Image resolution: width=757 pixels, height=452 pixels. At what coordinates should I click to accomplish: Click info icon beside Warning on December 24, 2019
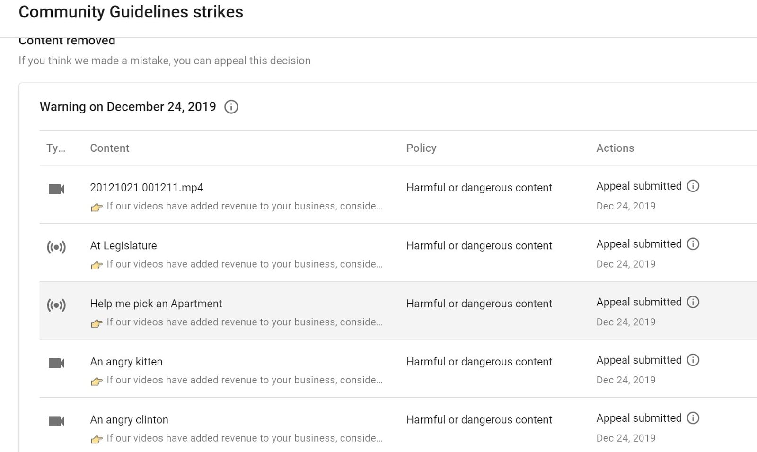tap(231, 107)
